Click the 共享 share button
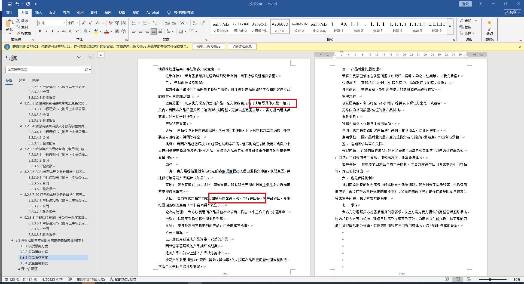This screenshot has width=524, height=284. pyautogui.click(x=513, y=13)
